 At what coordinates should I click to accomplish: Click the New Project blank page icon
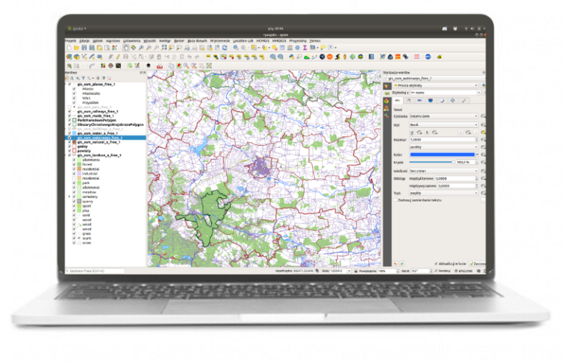tap(69, 48)
